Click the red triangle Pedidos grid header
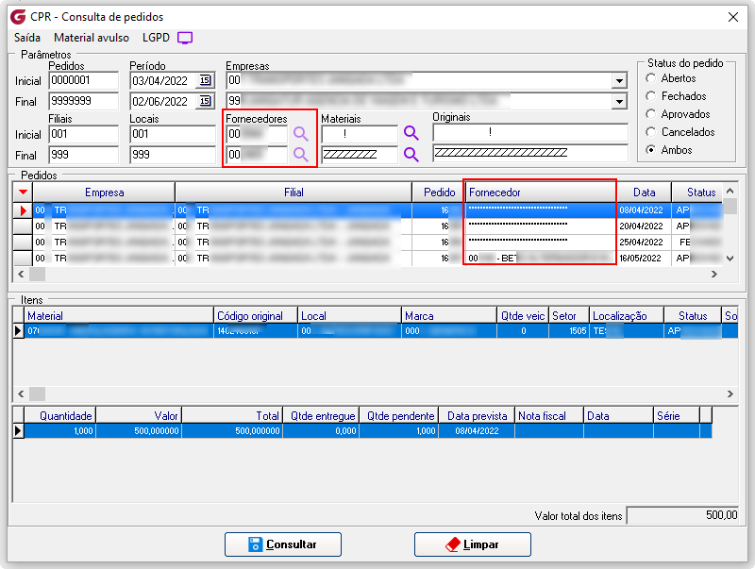This screenshot has height=569, width=755. click(x=23, y=192)
